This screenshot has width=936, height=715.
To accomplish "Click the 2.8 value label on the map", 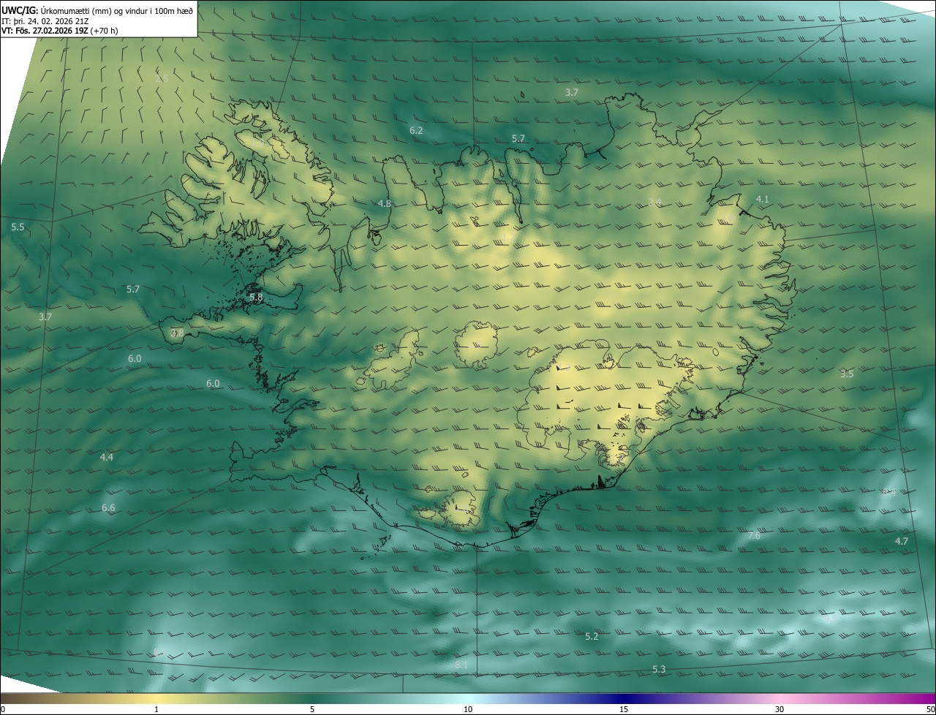I will (177, 333).
